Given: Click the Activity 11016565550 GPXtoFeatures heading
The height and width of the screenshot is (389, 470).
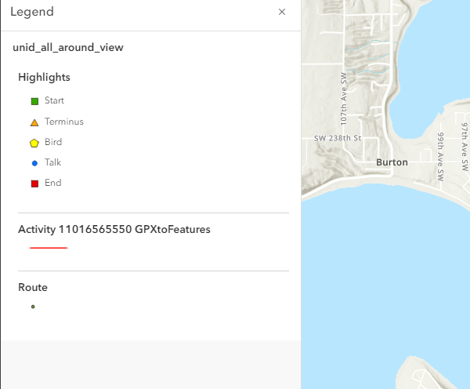Looking at the screenshot, I should coord(114,230).
